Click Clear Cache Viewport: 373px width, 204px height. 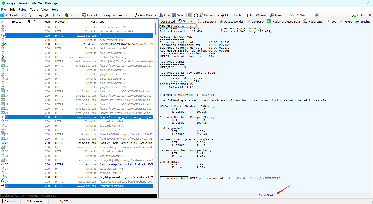coord(231,15)
